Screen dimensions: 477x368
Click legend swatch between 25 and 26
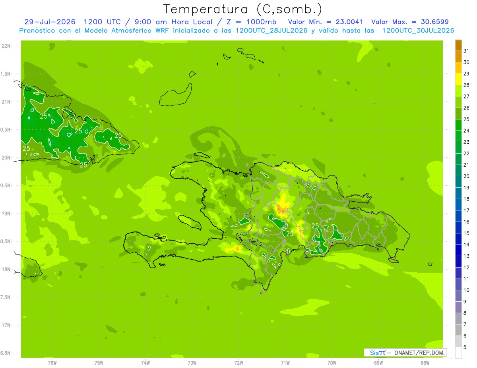tap(458, 114)
